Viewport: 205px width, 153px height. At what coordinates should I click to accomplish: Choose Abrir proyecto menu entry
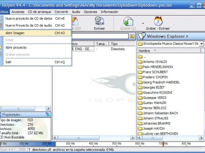click(x=36, y=47)
